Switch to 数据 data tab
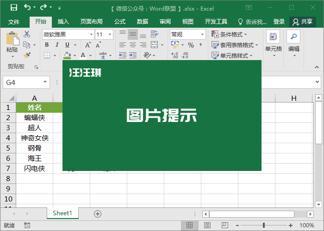The width and height of the screenshot is (324, 231). [x=143, y=21]
